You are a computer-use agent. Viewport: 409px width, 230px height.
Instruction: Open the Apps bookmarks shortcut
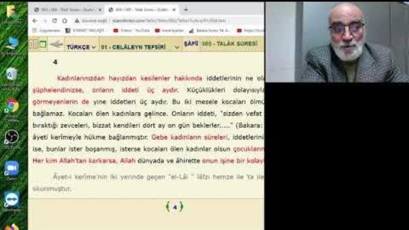tap(46, 30)
